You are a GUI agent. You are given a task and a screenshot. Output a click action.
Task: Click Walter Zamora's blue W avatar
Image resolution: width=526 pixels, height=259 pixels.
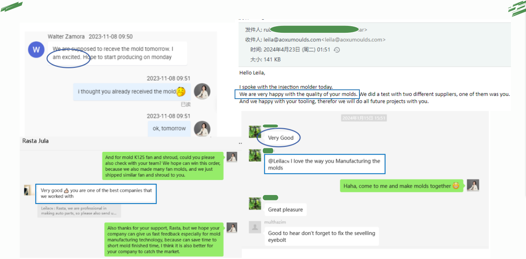[36, 50]
